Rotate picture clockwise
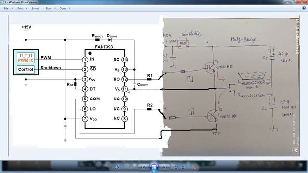This screenshot has height=173, width=308. point(183,167)
